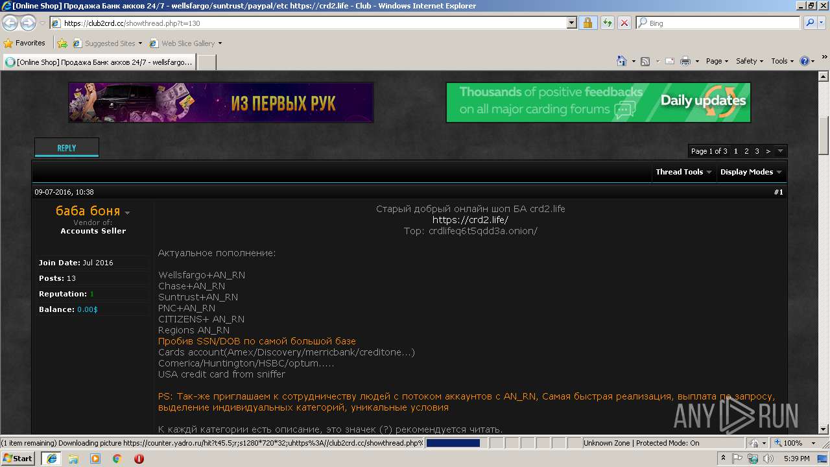This screenshot has height=467, width=830.
Task: Click the Home toolbar icon
Action: coord(621,61)
